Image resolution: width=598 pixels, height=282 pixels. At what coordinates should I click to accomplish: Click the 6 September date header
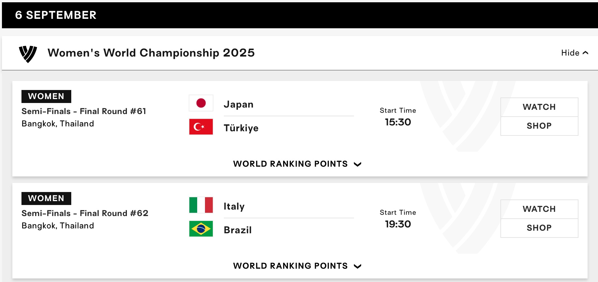click(x=56, y=15)
